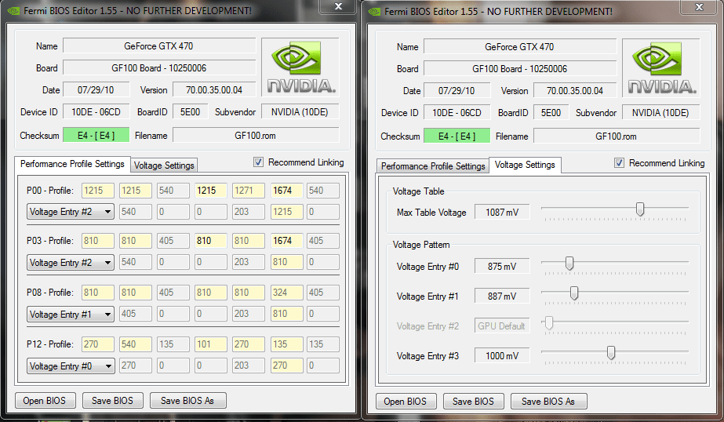Click P03 profile first 810 field
Image resolution: width=724 pixels, height=422 pixels.
pyautogui.click(x=98, y=241)
